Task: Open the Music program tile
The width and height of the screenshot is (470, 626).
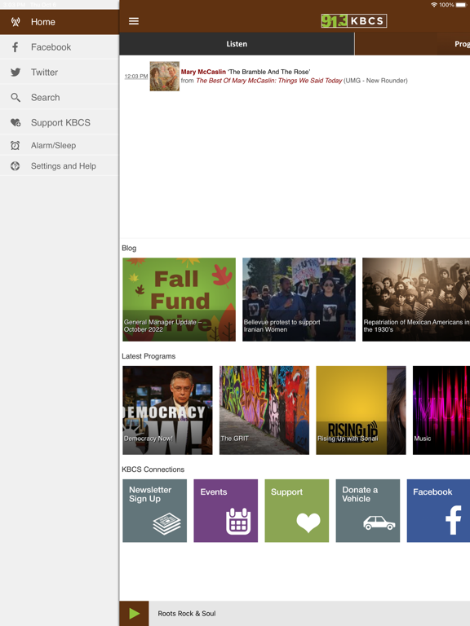Action: click(x=441, y=410)
